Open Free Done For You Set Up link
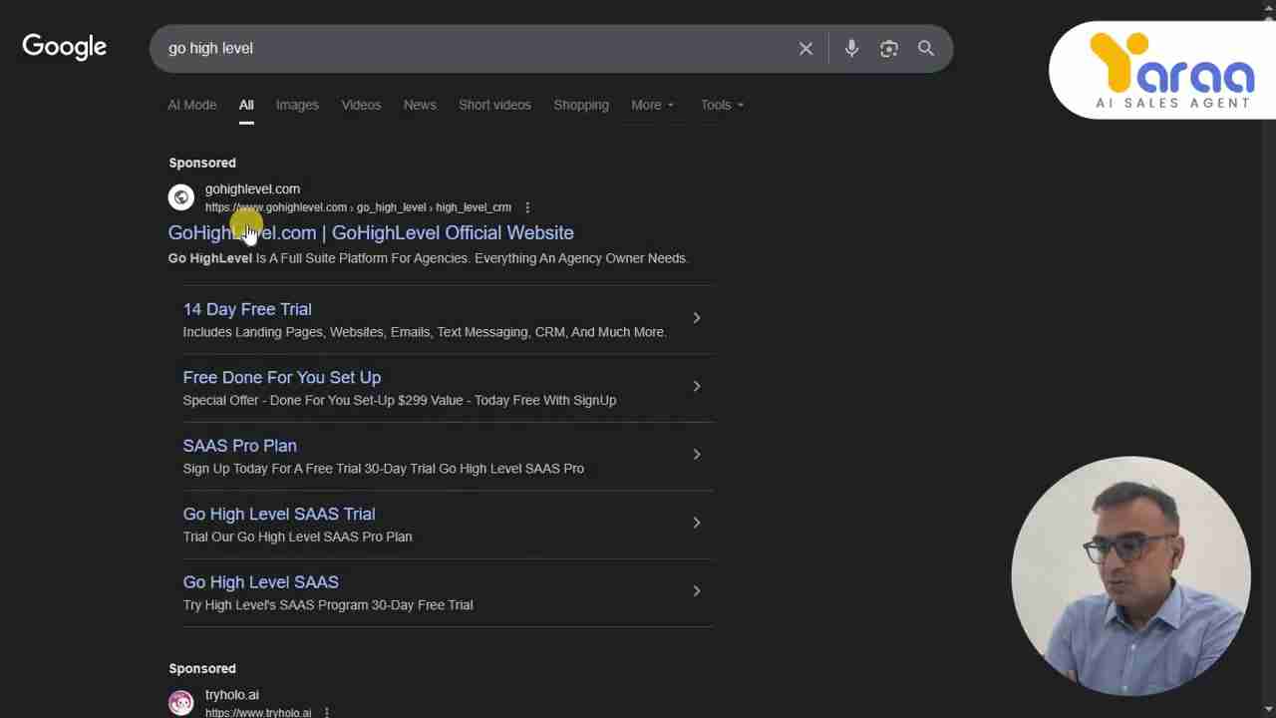Viewport: 1276px width, 718px height. click(281, 378)
